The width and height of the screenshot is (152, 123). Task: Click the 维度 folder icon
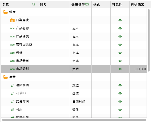pos(5,12)
